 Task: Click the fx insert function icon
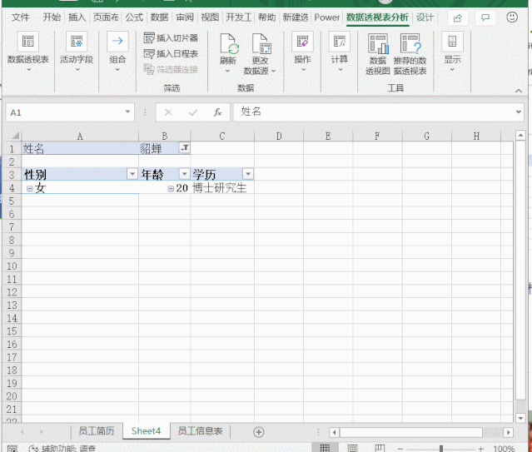point(217,112)
